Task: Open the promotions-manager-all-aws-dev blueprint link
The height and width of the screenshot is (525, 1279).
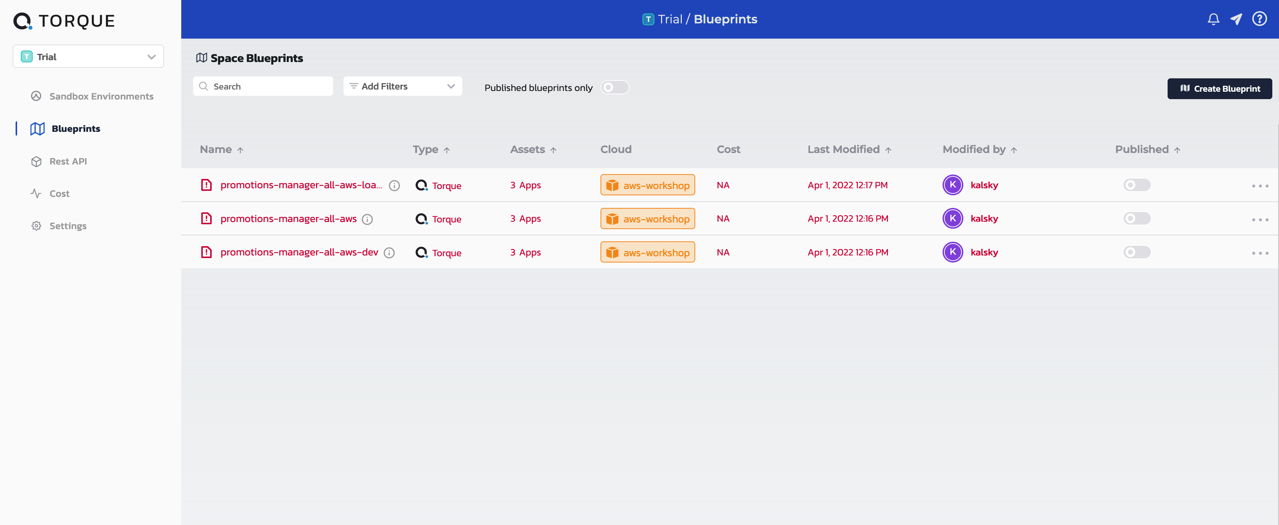Action: pos(299,252)
